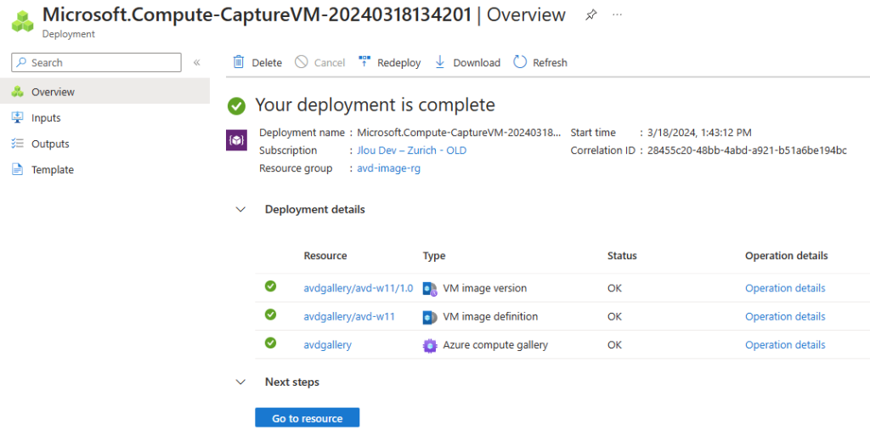Open the Outputs menu item
The image size is (870, 436).
(105, 144)
